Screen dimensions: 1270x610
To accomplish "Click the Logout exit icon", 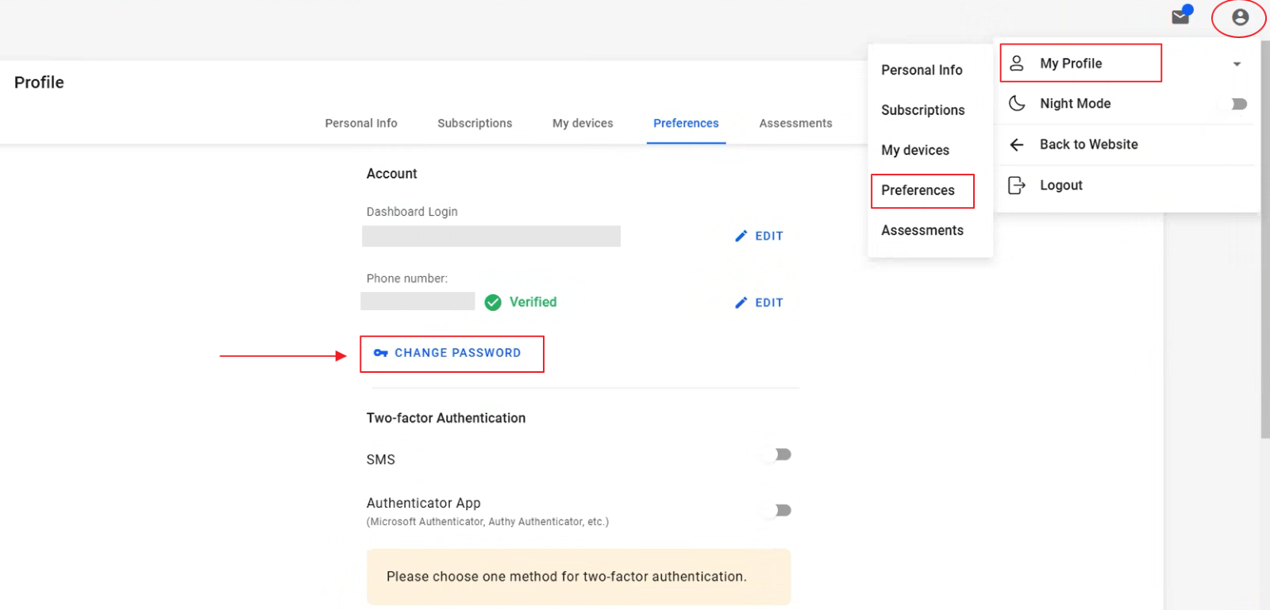I will click(x=1017, y=185).
